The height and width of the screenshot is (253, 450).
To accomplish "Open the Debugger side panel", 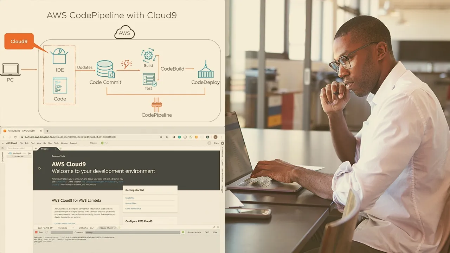I will [222, 189].
